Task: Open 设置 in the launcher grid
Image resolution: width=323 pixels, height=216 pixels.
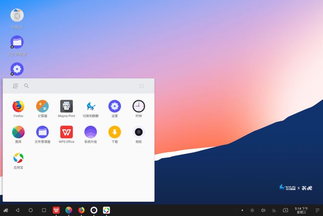Action: pos(115,107)
